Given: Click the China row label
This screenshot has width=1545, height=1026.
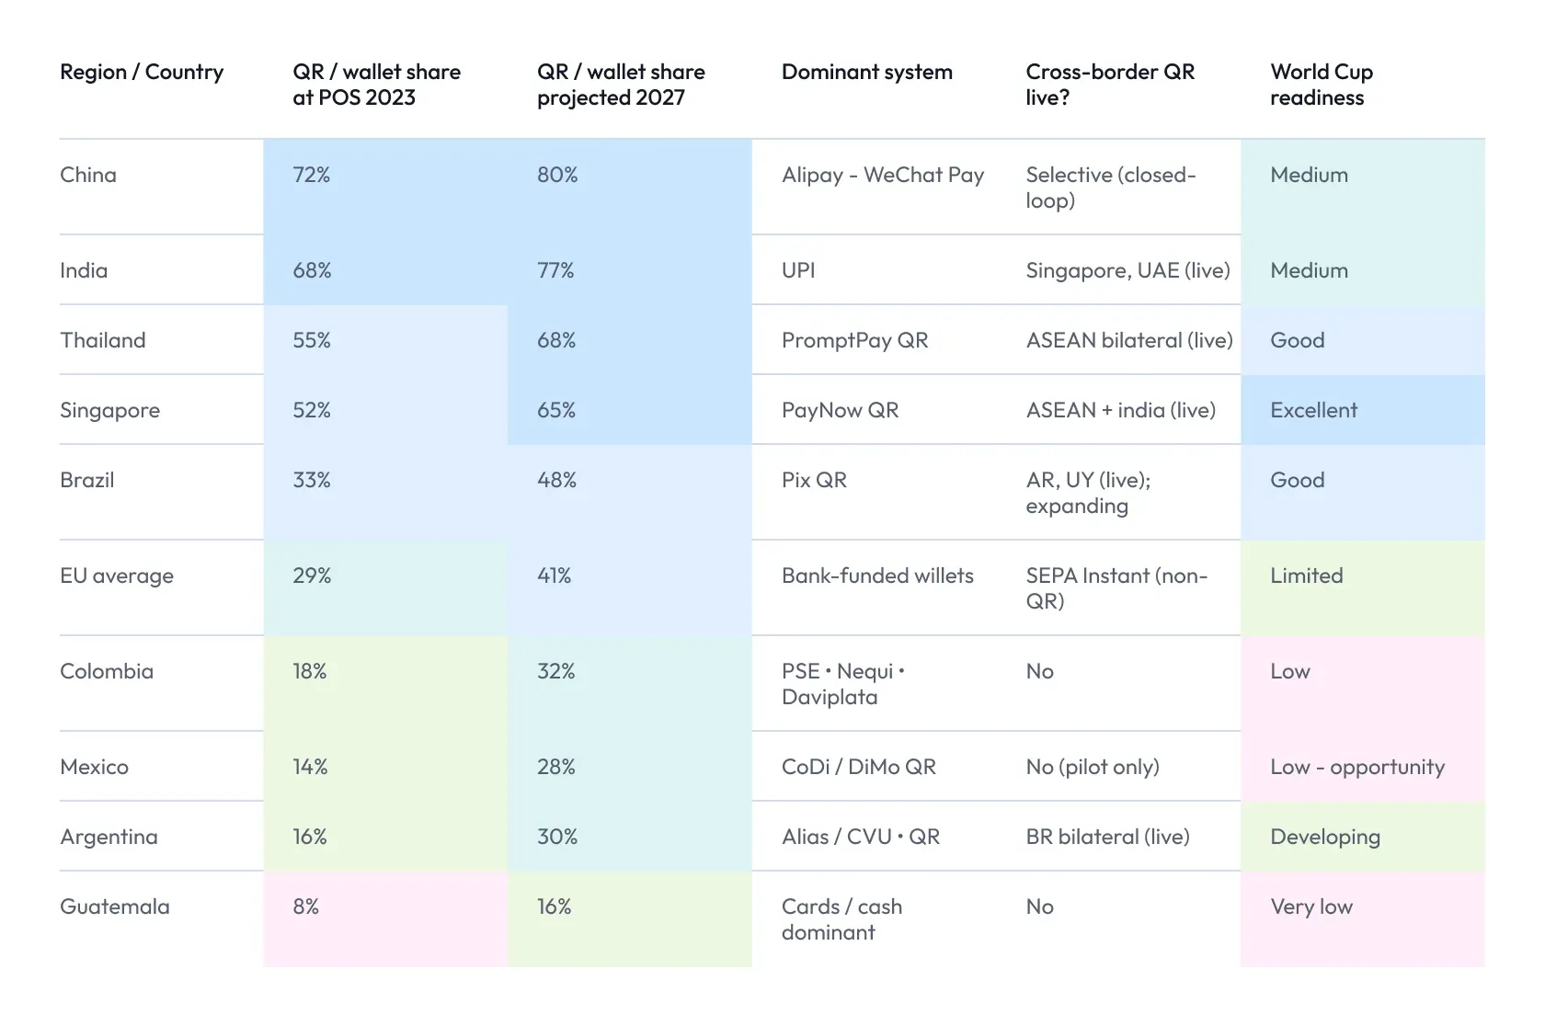Looking at the screenshot, I should [x=88, y=175].
